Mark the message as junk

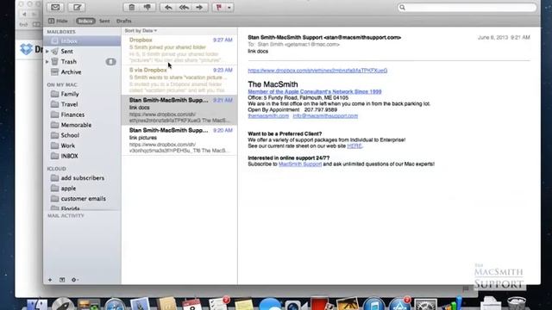[x=147, y=7]
